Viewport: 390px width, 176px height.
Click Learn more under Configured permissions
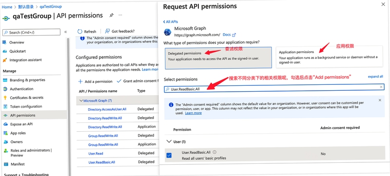[150, 70]
